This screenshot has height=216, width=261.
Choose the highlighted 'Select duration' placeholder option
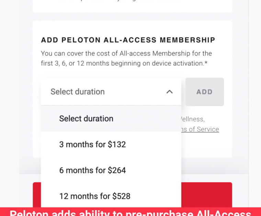(86, 119)
